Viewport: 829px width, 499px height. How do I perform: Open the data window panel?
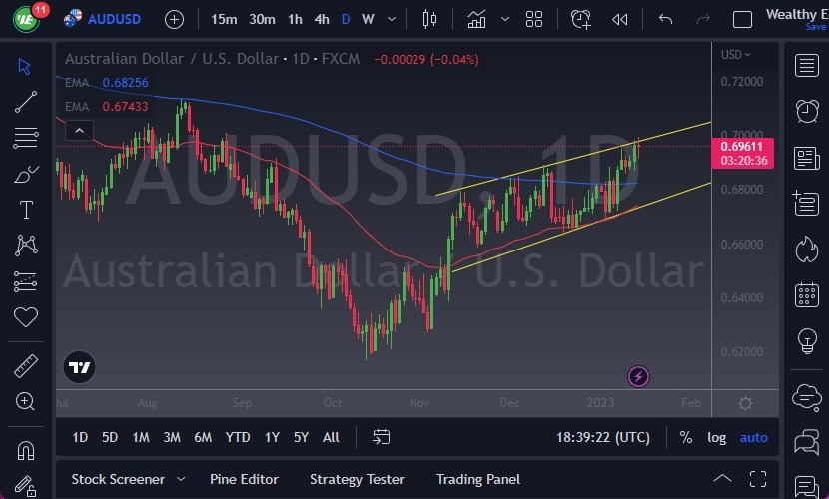(807, 204)
